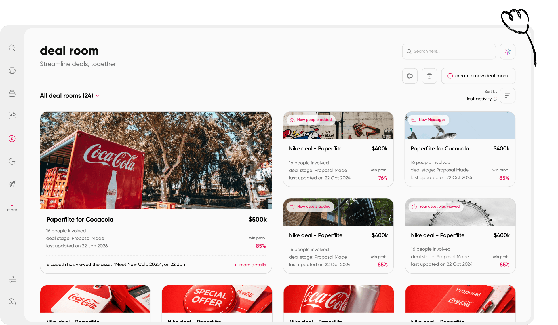Screen dimensions: 558x325
Task: Open the large Coca-Cola truck thumbnail
Action: (156, 160)
